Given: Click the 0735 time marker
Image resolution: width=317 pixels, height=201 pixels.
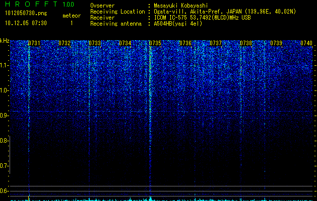Looking at the screenshot, I should click(155, 43).
